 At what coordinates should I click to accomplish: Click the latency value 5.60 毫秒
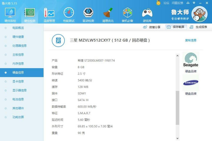pyautogui.click(x=84, y=120)
